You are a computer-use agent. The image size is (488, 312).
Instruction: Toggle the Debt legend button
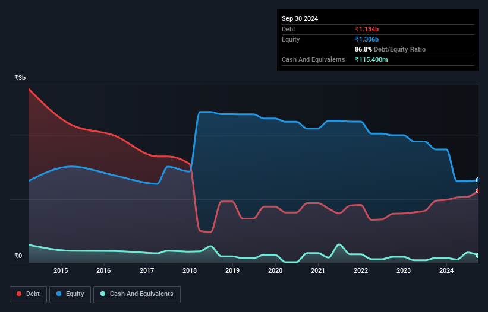pos(29,294)
